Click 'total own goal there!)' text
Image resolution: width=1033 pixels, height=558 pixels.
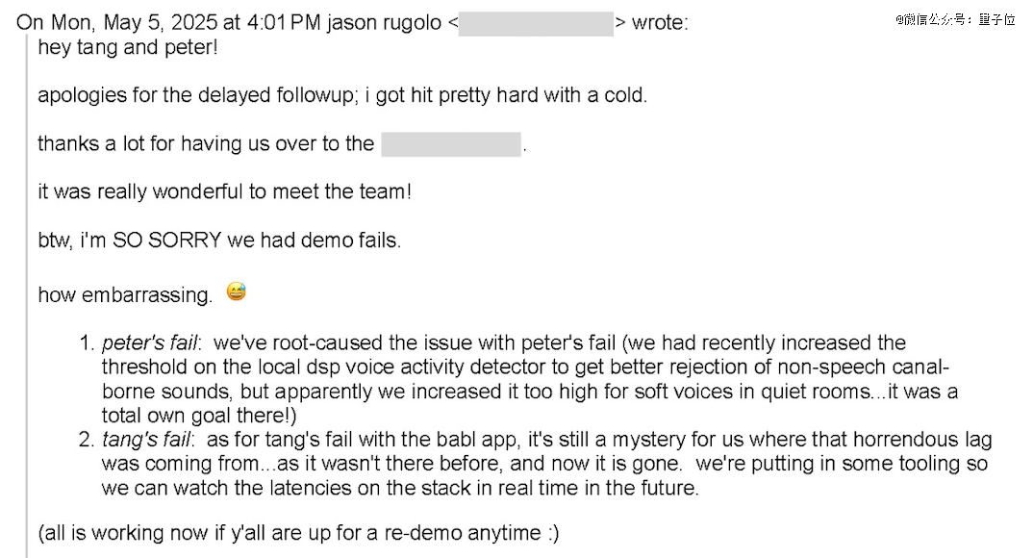point(199,416)
